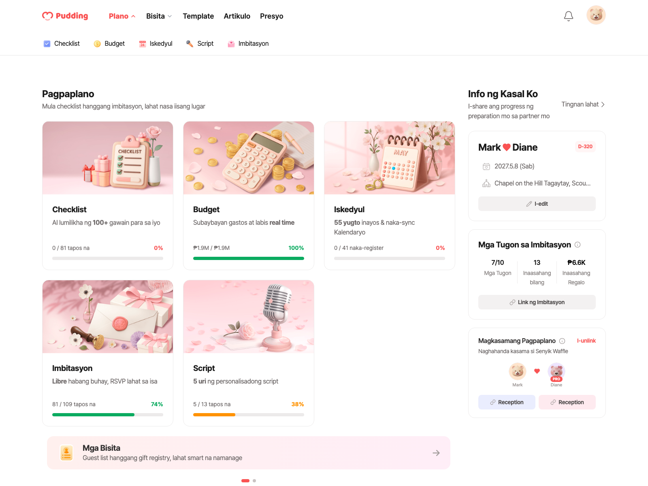Switch to the Checklist tab
The image size is (648, 486).
(x=62, y=44)
